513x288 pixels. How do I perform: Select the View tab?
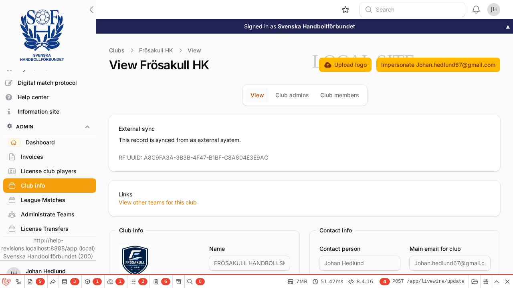pyautogui.click(x=257, y=95)
